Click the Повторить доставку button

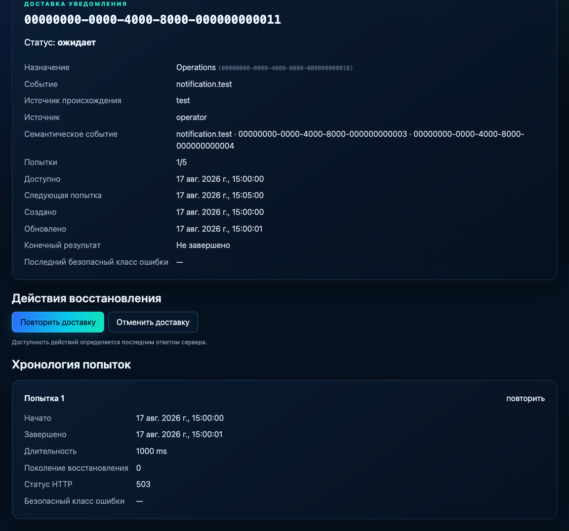point(58,322)
